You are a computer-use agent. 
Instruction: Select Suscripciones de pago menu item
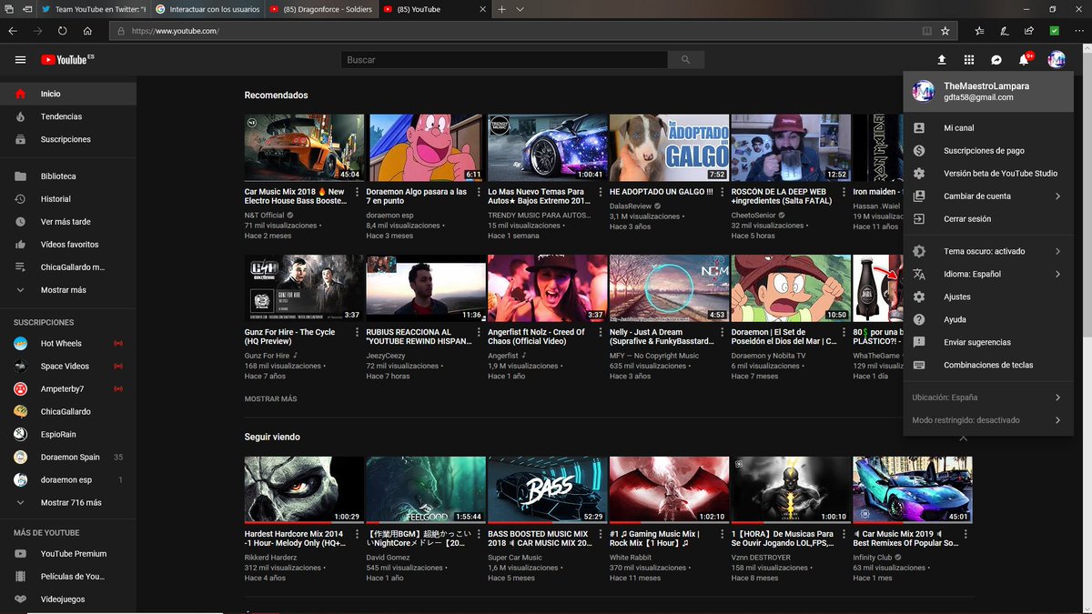click(x=989, y=151)
